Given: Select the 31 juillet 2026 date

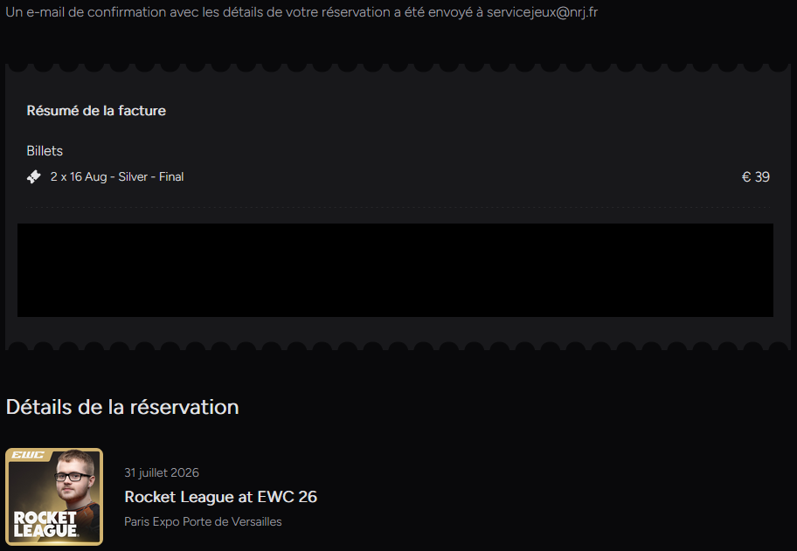Looking at the screenshot, I should (162, 472).
